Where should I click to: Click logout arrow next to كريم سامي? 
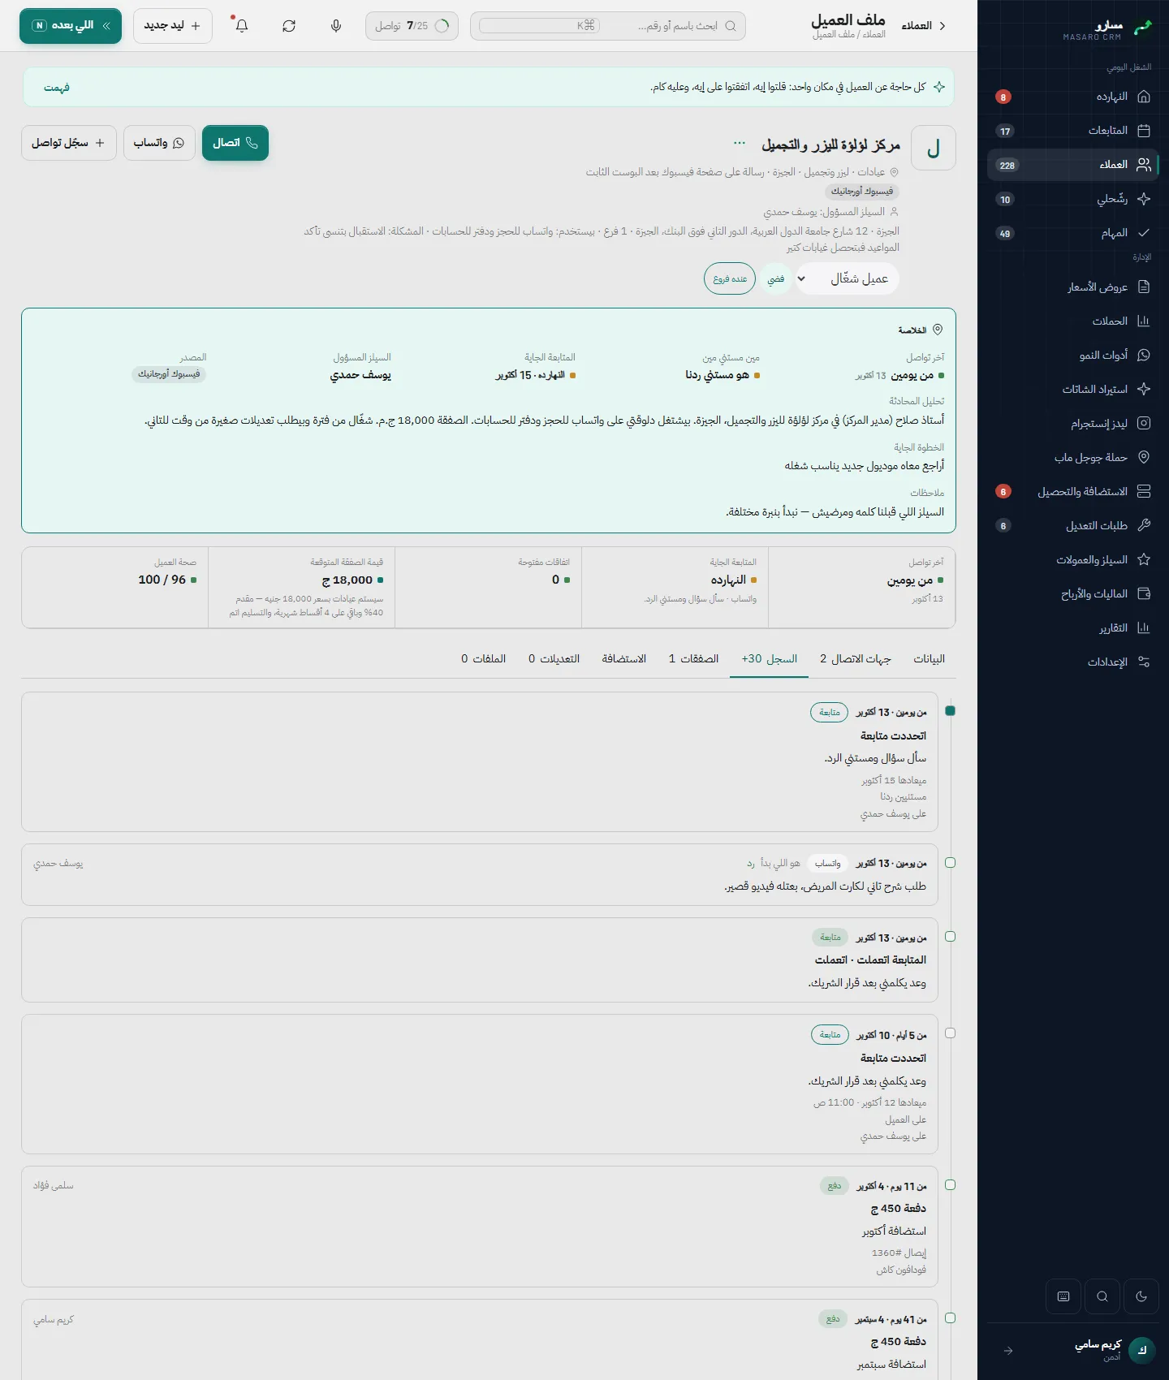click(1008, 1351)
